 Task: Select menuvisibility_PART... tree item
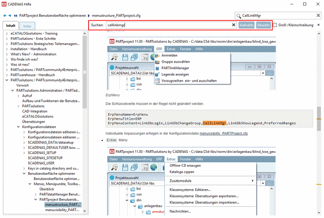point(62,210)
